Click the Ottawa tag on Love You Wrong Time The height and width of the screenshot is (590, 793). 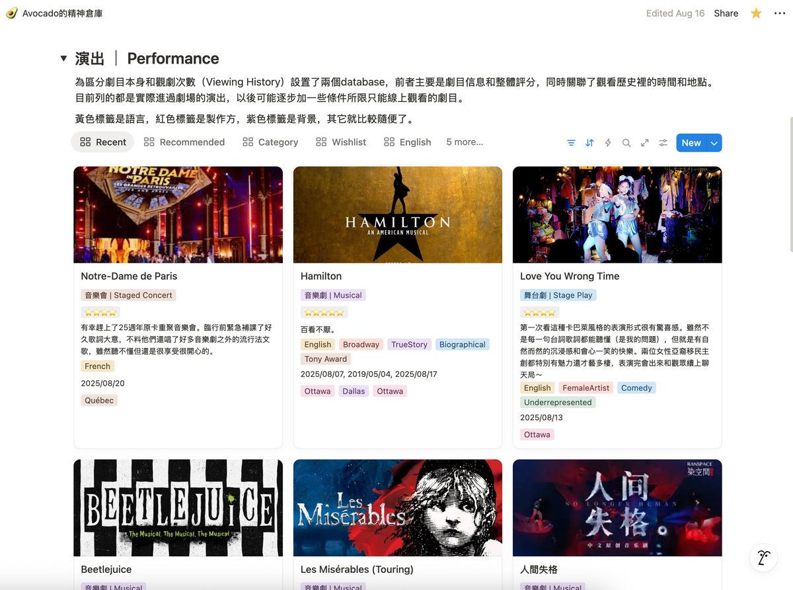[537, 435]
